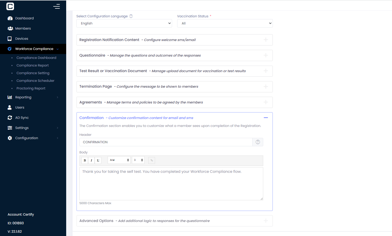Open the Vaccination Status dropdown
Screen dimensions: 392x236
coord(225,23)
